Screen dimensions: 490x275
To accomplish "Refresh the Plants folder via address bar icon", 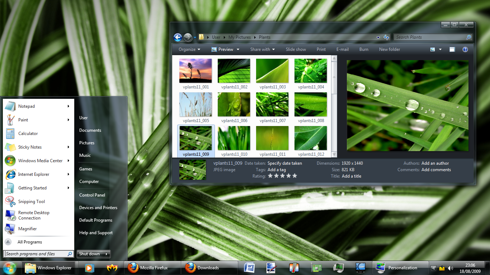I will click(x=386, y=37).
